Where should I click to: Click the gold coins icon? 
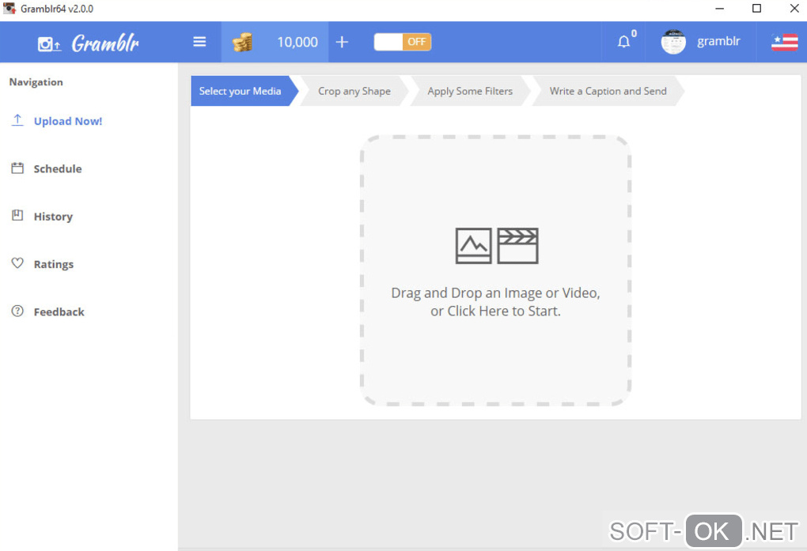(242, 42)
